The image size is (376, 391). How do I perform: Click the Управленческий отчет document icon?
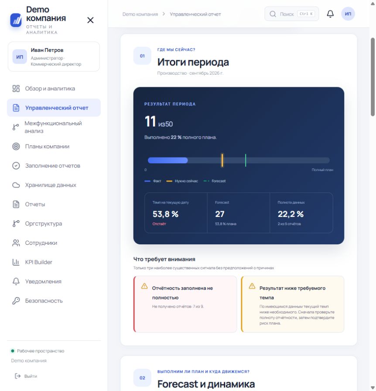tap(16, 108)
